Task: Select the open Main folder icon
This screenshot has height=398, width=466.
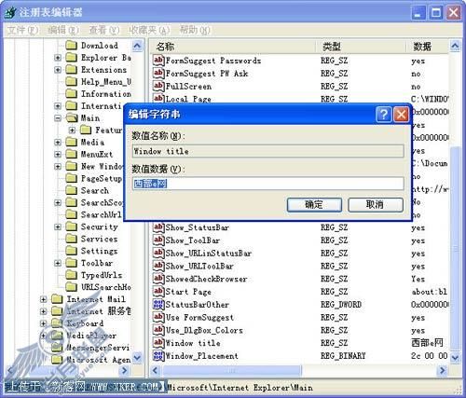Action: pyautogui.click(x=72, y=118)
